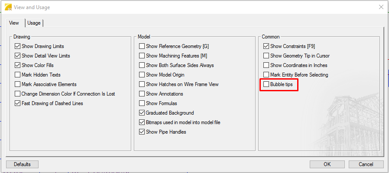
Task: Uncheck Show Drawing Limits
Action: point(18,46)
